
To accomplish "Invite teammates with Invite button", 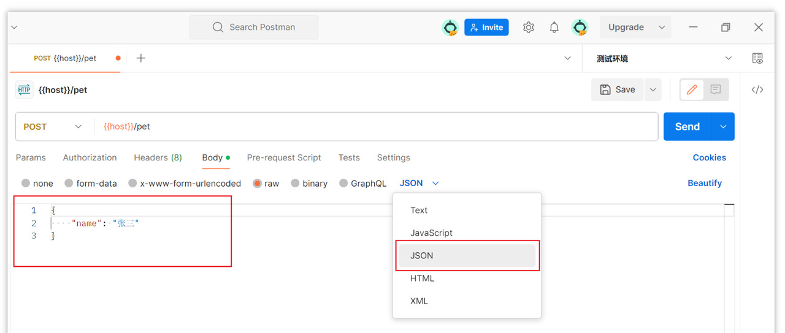I will click(486, 28).
